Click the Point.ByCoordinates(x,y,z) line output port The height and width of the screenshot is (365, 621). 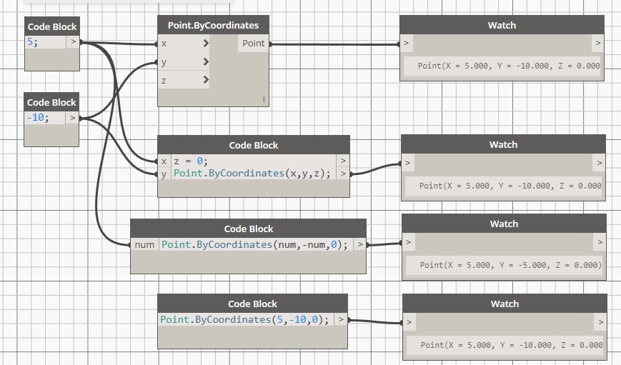343,174
